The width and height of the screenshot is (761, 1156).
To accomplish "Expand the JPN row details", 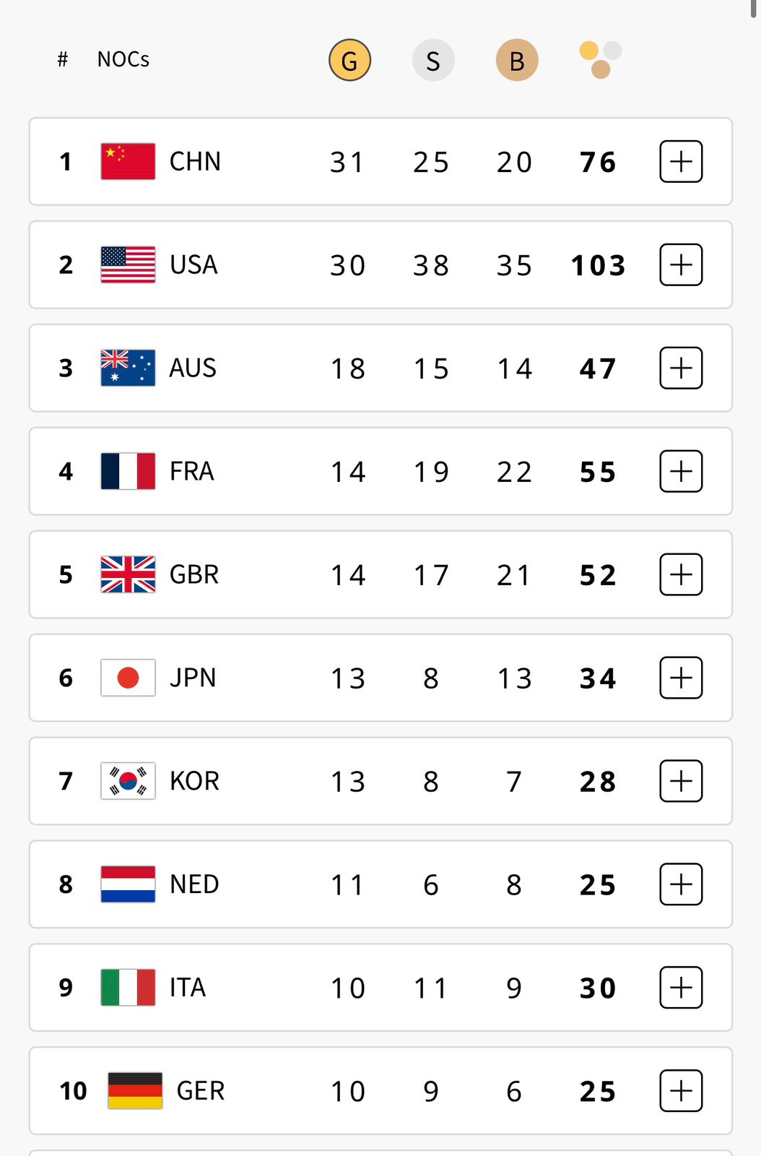I will point(681,678).
